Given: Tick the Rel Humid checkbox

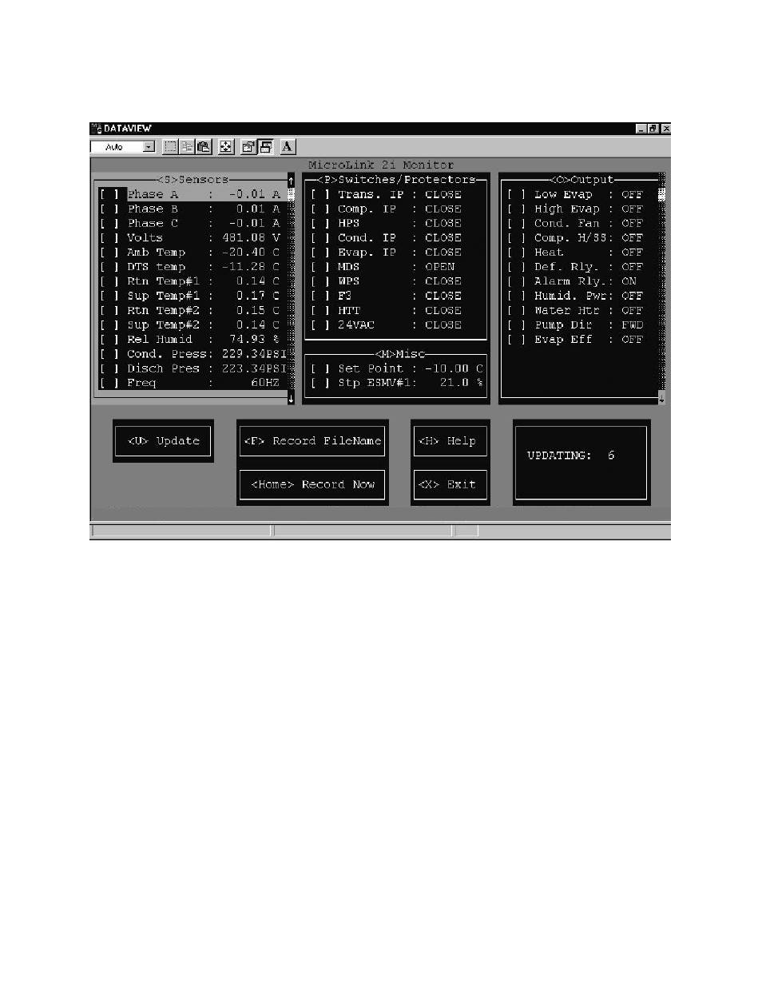Looking at the screenshot, I should (x=110, y=339).
